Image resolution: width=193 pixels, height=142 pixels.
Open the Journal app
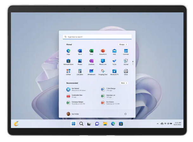(126, 62)
